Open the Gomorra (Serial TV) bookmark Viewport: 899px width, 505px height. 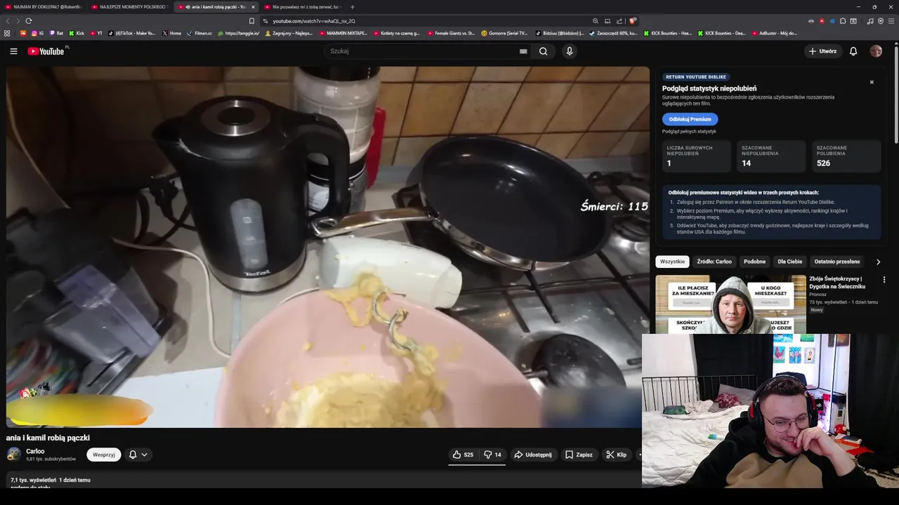504,33
